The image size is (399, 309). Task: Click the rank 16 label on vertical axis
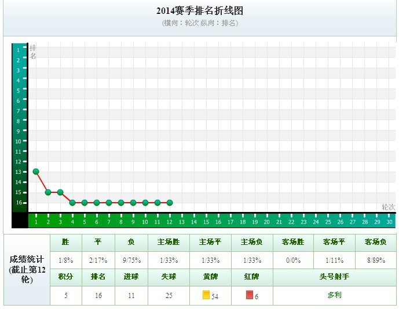click(19, 203)
